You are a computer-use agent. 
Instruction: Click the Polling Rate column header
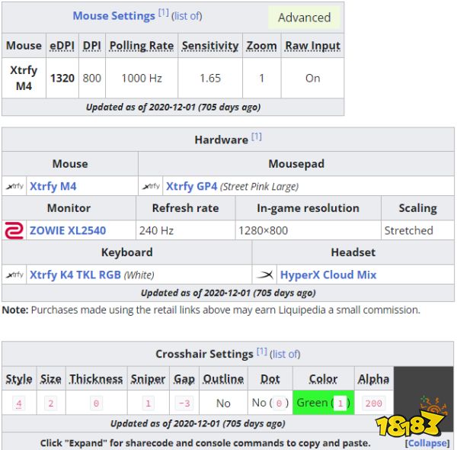pyautogui.click(x=142, y=46)
